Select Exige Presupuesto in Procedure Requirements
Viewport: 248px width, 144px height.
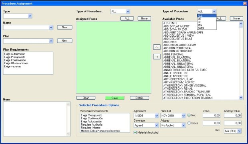[92, 115]
